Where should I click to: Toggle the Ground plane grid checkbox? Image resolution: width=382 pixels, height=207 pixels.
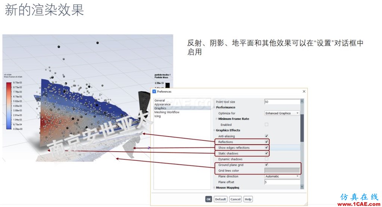(266, 165)
